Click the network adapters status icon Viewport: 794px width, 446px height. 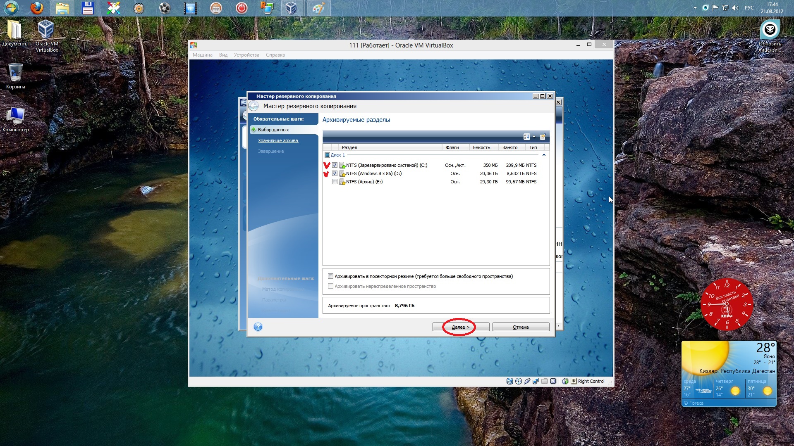tap(536, 381)
